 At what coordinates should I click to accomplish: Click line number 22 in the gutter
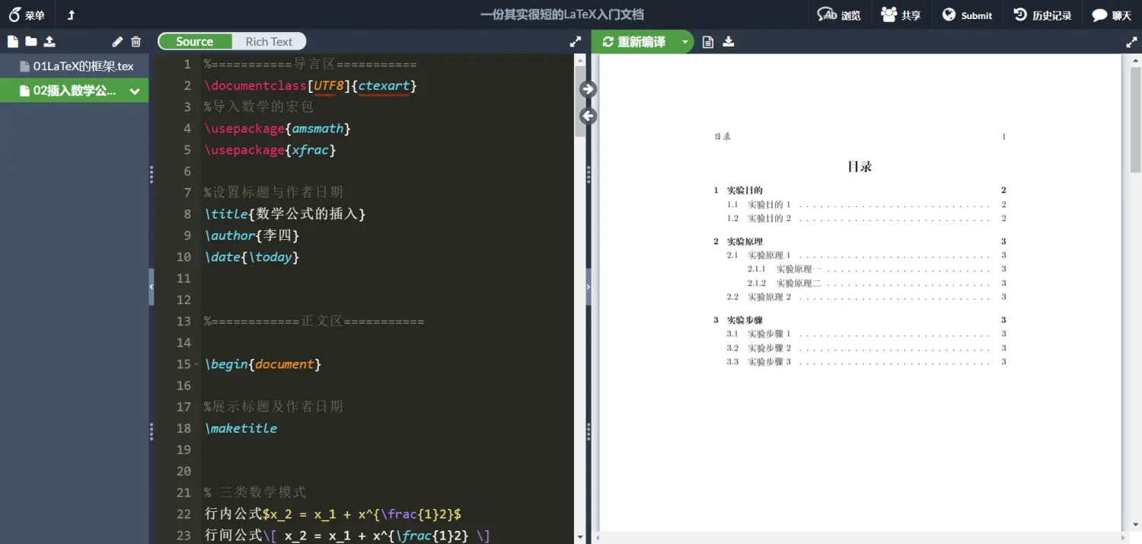click(x=183, y=514)
